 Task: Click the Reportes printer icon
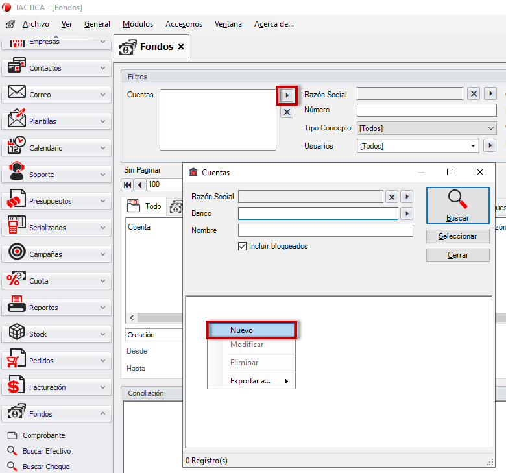pyautogui.click(x=17, y=304)
